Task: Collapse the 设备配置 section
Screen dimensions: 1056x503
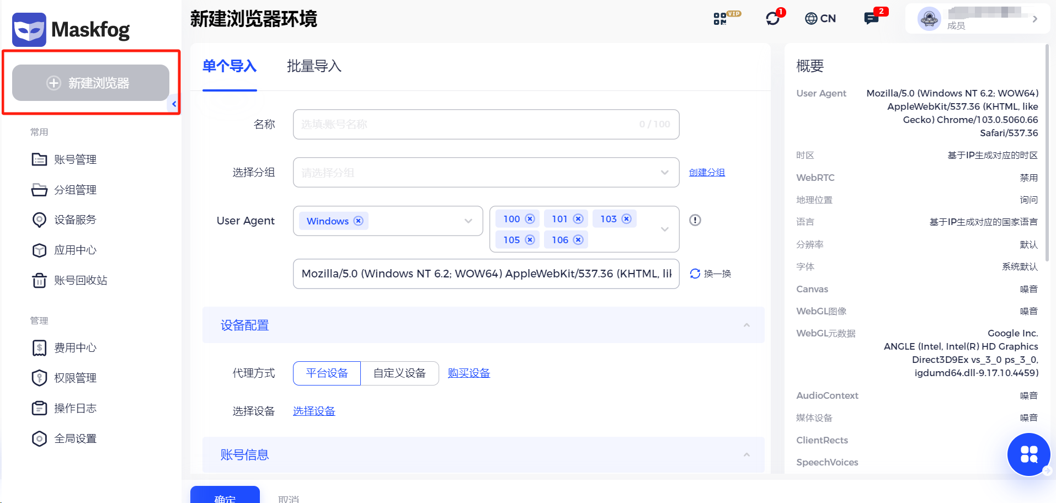Action: pos(747,325)
